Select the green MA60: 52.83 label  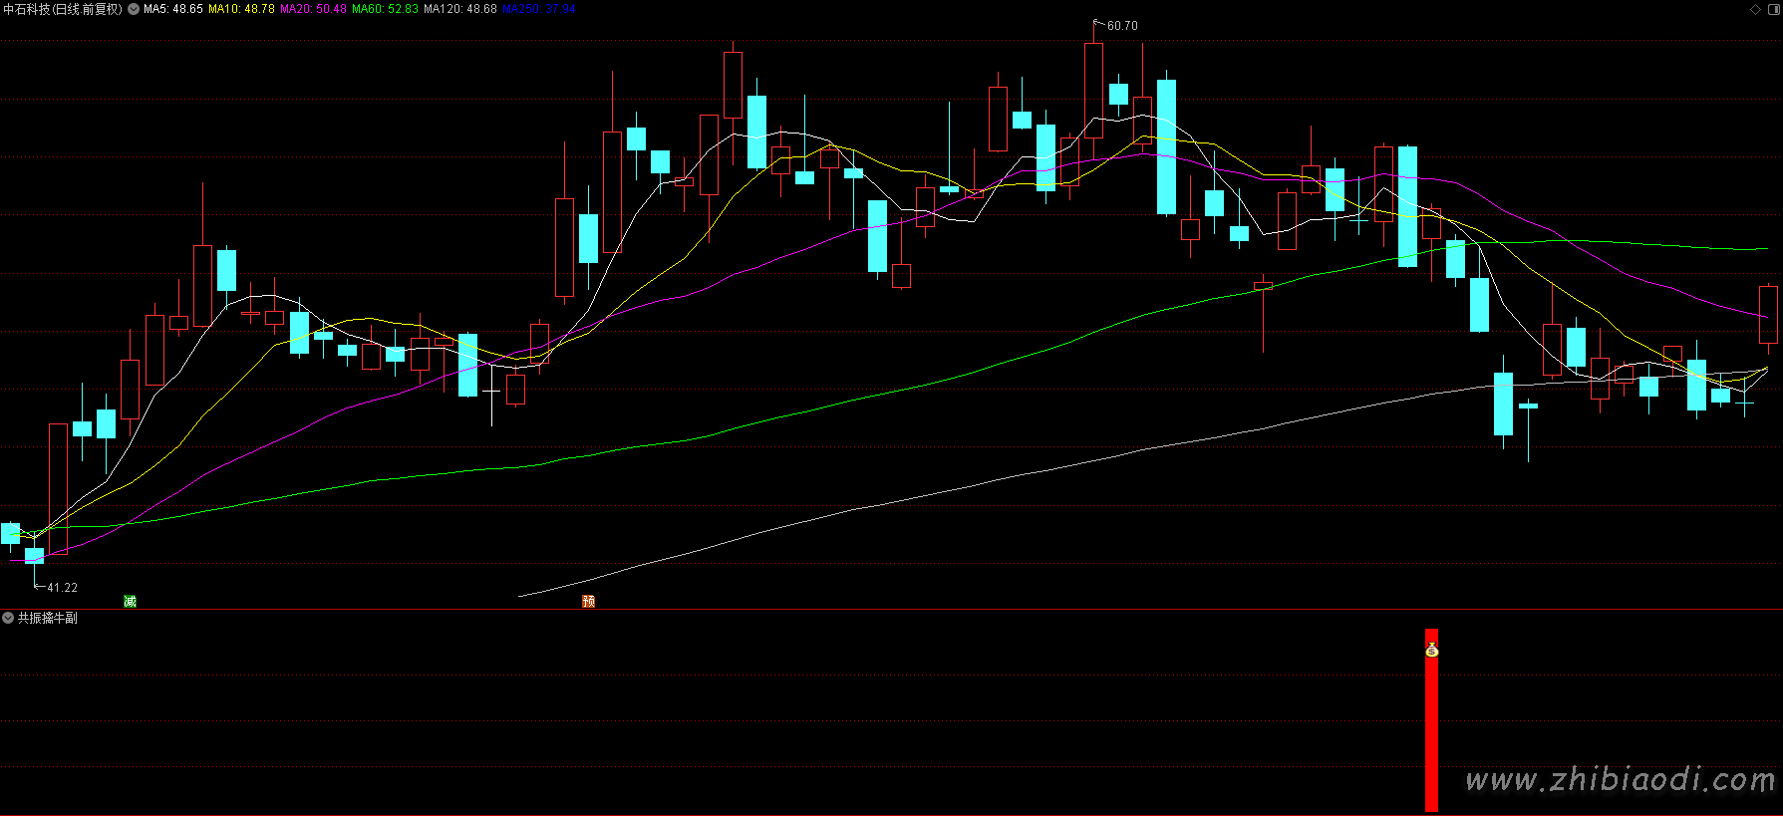click(x=385, y=9)
